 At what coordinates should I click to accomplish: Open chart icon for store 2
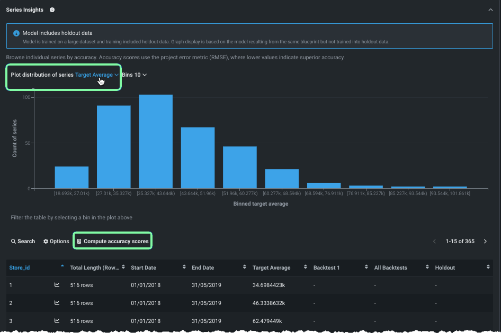pyautogui.click(x=57, y=303)
